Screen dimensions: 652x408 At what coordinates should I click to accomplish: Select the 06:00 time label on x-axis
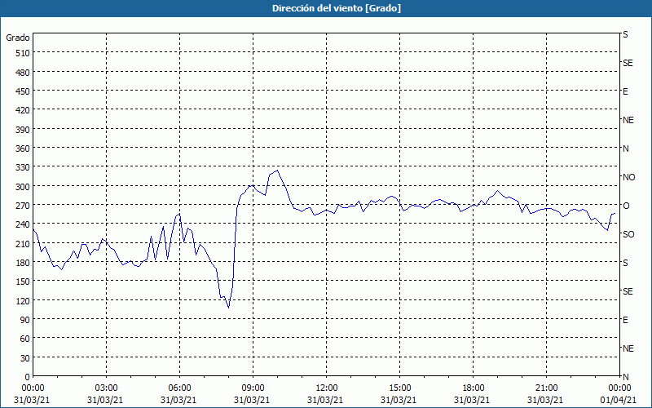[x=179, y=388]
